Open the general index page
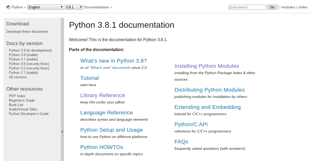This screenshot has width=314, height=161. tap(303, 7)
